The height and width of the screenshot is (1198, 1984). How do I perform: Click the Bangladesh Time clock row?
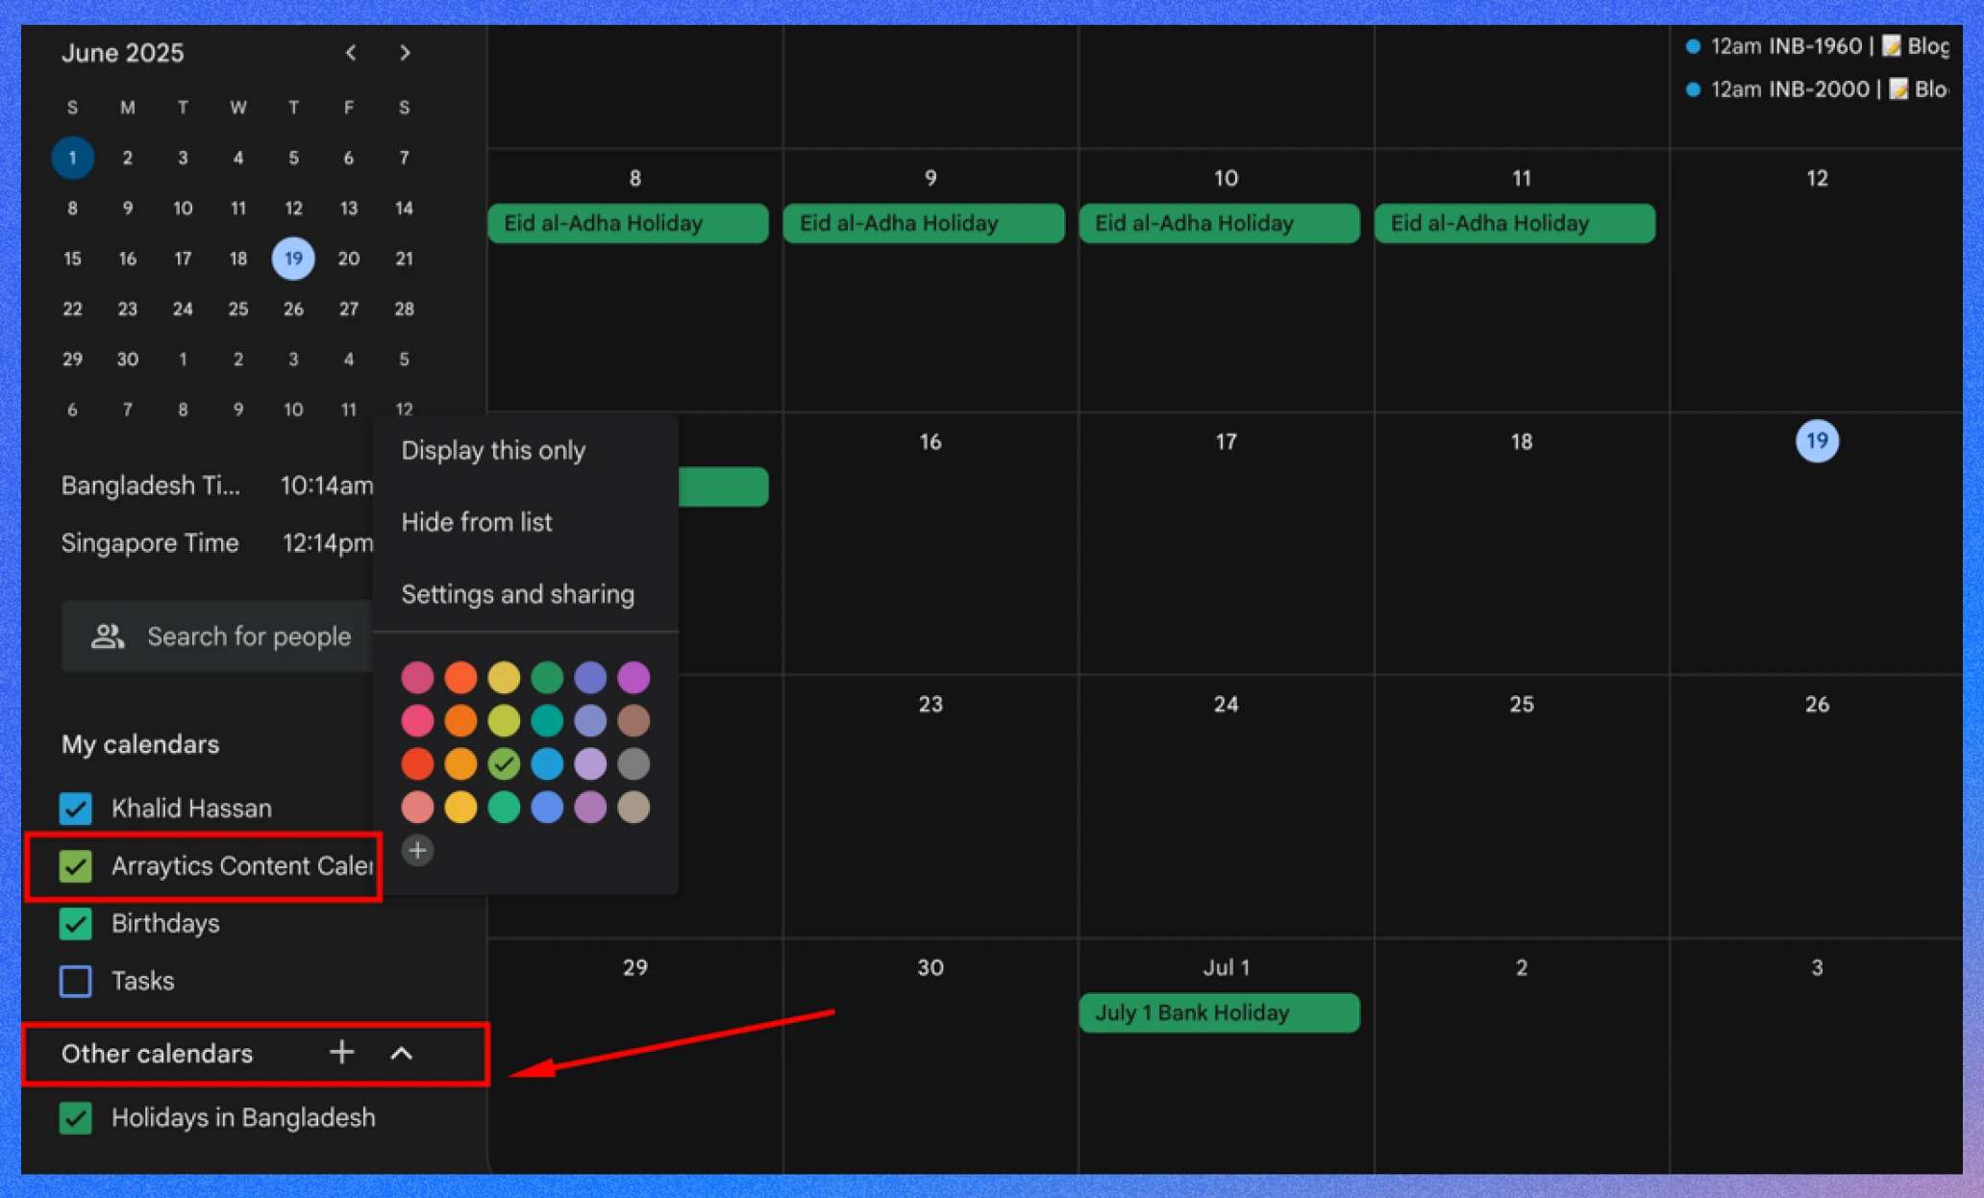pos(217,486)
